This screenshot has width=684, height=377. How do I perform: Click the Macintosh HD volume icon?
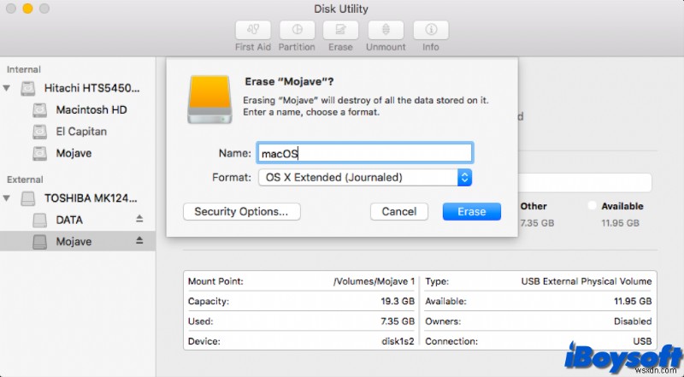(x=39, y=110)
